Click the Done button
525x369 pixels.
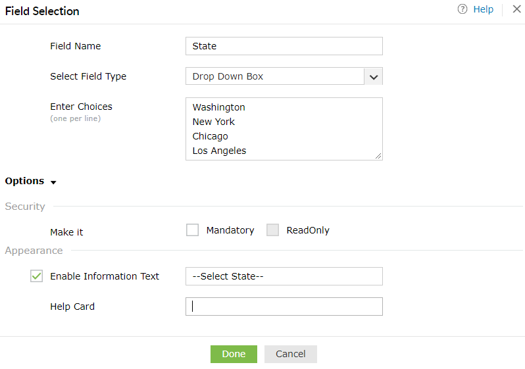point(234,354)
